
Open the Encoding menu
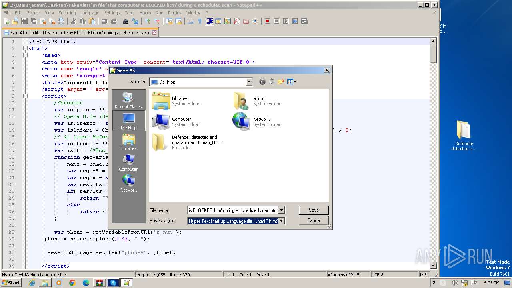[x=67, y=13]
